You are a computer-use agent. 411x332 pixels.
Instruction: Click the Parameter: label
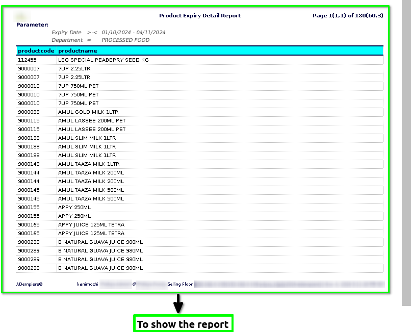pyautogui.click(x=32, y=25)
